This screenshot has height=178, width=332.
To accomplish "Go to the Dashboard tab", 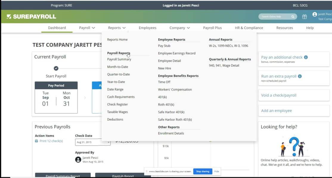I will point(57,28).
